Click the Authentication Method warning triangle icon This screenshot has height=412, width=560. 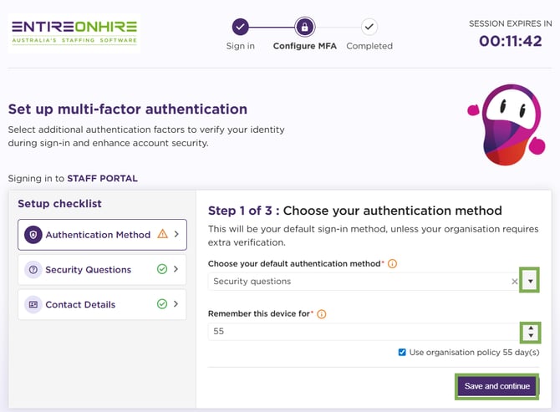pyautogui.click(x=162, y=235)
